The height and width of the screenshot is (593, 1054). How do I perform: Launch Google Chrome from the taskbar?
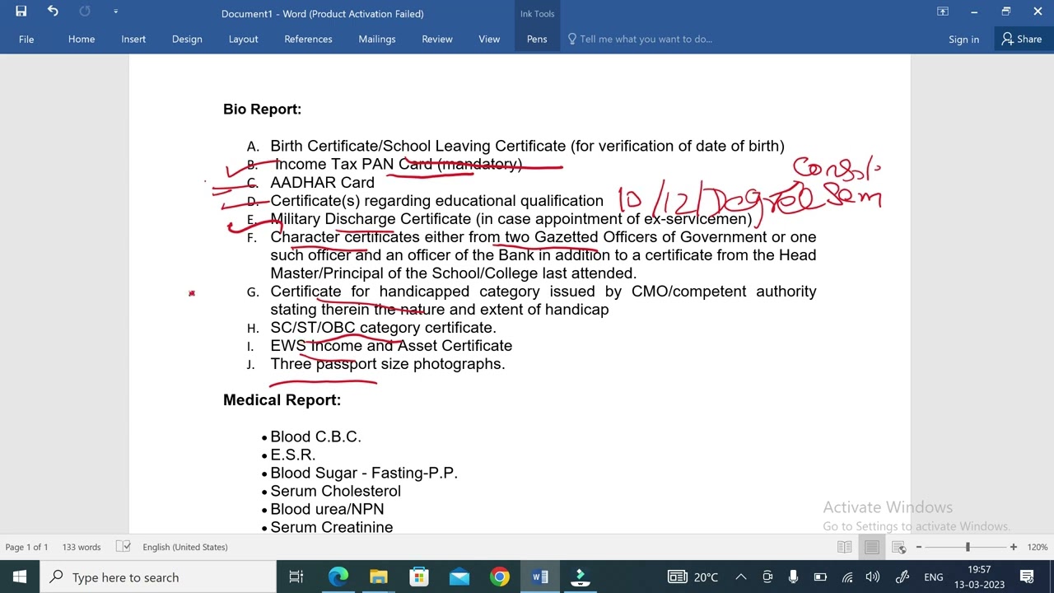tap(500, 577)
